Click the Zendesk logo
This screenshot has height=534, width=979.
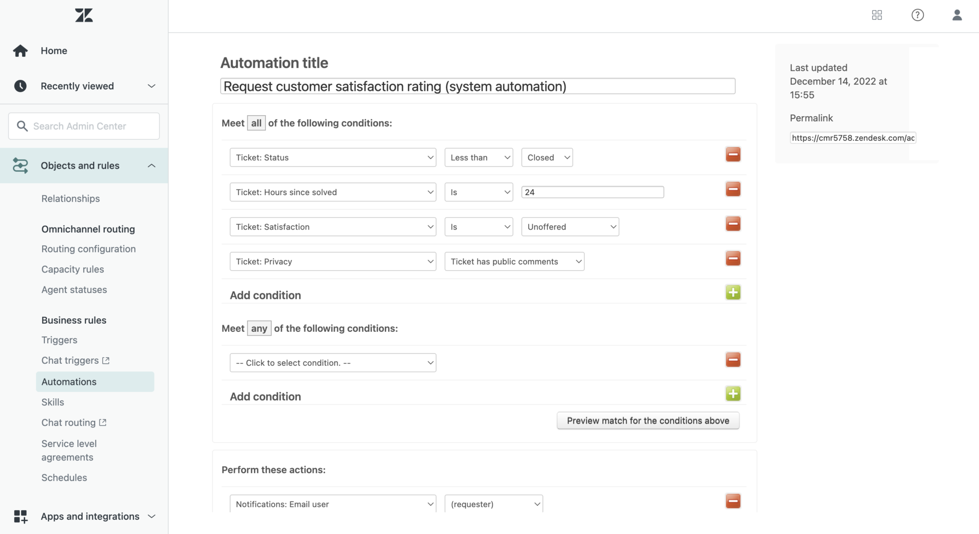pyautogui.click(x=84, y=15)
